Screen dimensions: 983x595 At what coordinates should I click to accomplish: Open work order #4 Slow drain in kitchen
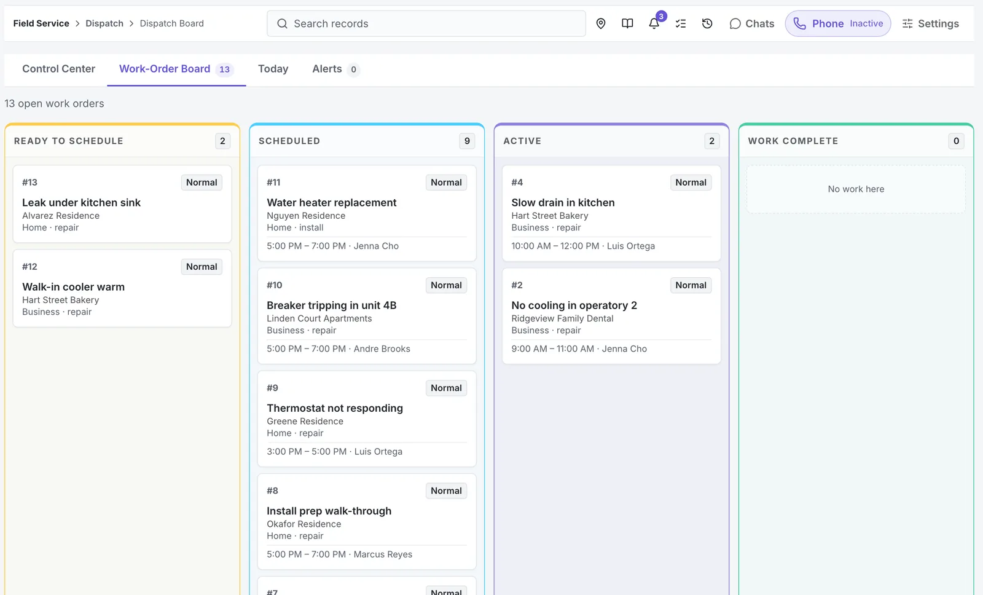(611, 213)
